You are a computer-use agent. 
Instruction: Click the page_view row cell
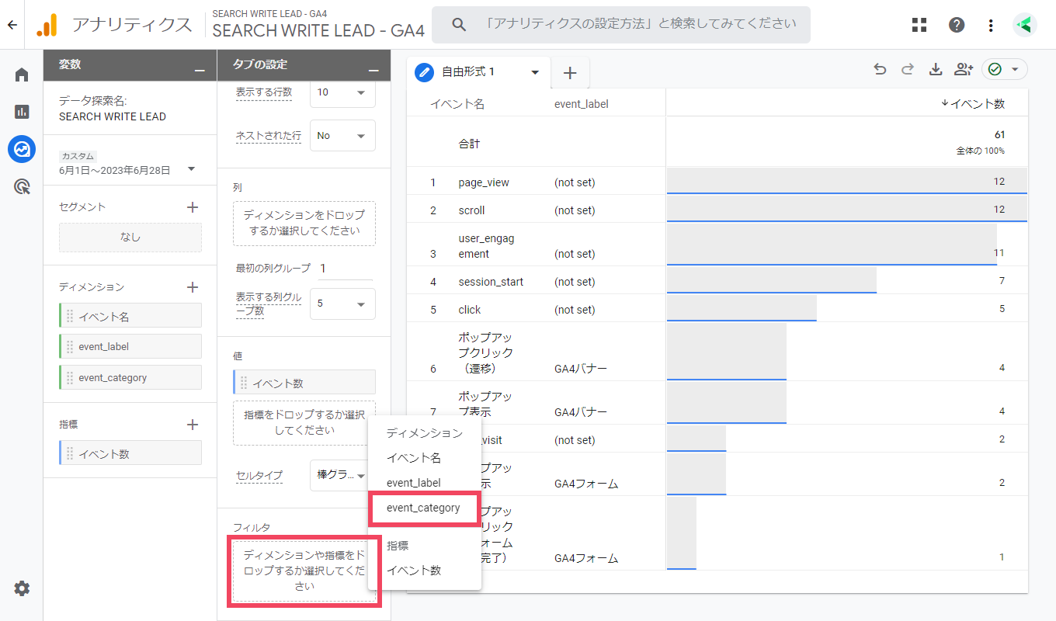pyautogui.click(x=484, y=182)
